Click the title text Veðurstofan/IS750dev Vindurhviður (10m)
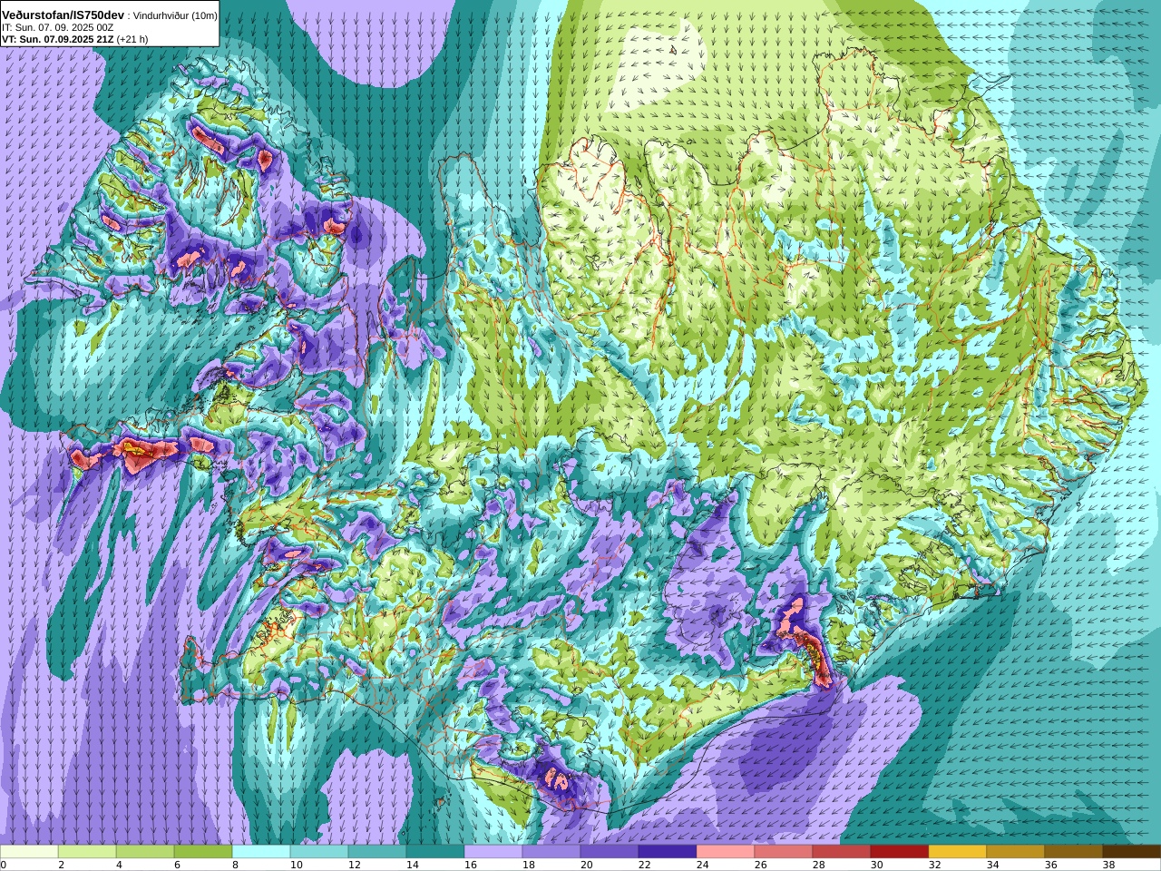 coord(110,15)
